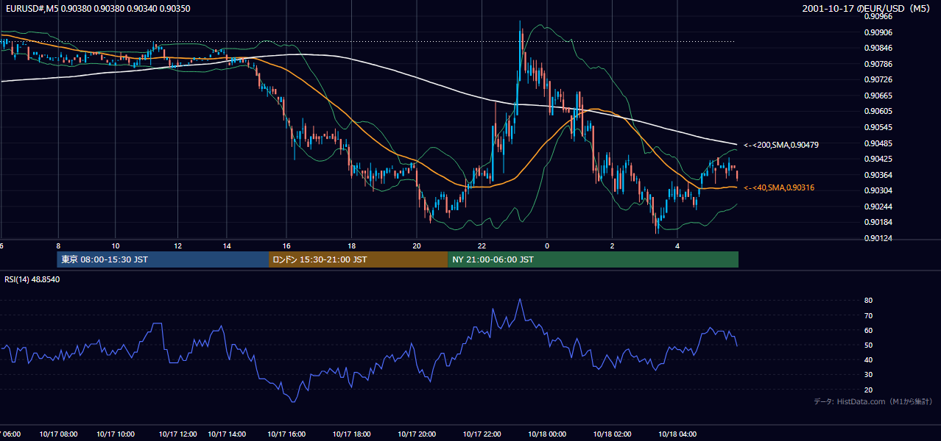This screenshot has height=441, width=941.
Task: Open the HistData.com data source credit
Action: coord(873,401)
